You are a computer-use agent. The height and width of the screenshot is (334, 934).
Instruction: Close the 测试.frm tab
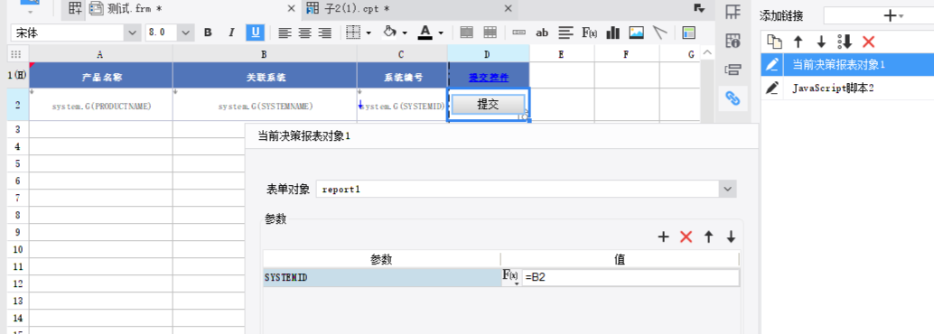[x=291, y=8]
